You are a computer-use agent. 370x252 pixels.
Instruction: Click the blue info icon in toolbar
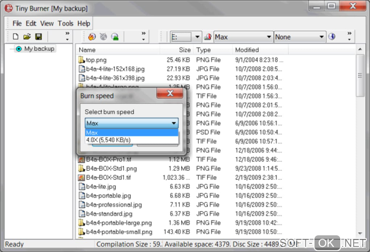pos(332,37)
